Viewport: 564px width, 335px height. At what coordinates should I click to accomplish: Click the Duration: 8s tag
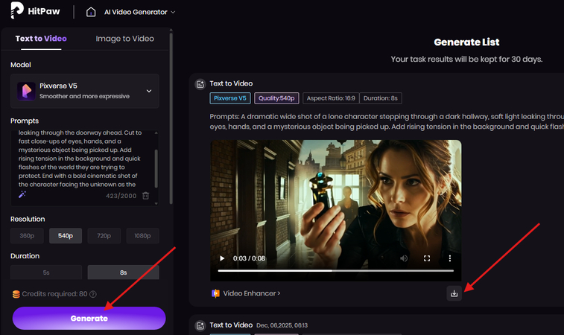coord(381,98)
